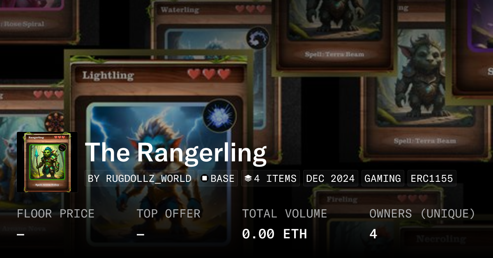This screenshot has height=258, width=493.
Task: Click the Waterling card's water swirl icon
Action: (258, 38)
